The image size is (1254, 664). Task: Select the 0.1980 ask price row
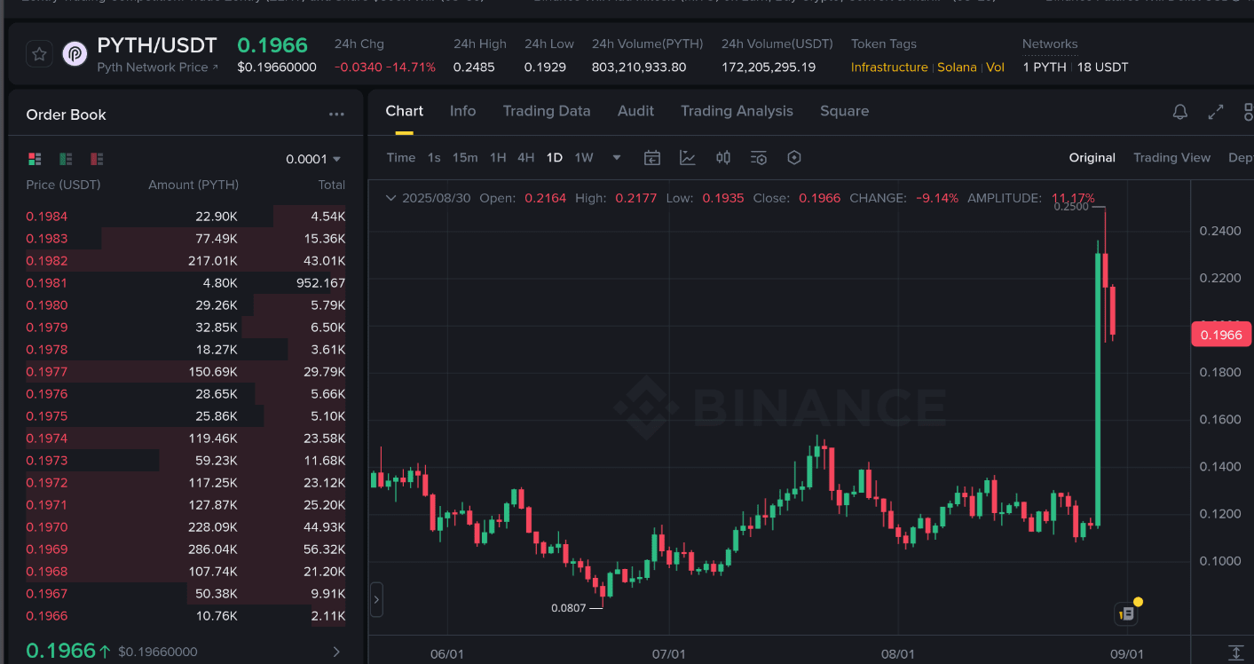(185, 305)
